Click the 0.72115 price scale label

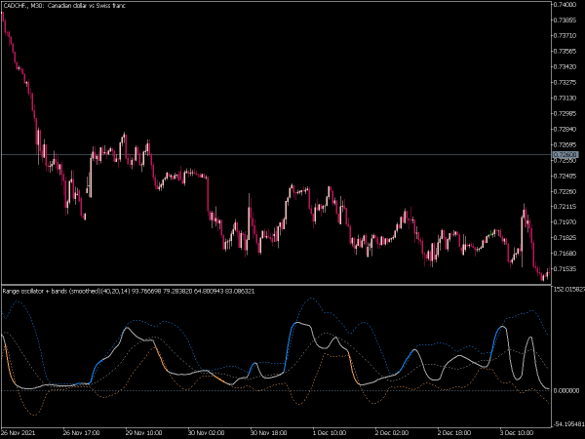565,207
